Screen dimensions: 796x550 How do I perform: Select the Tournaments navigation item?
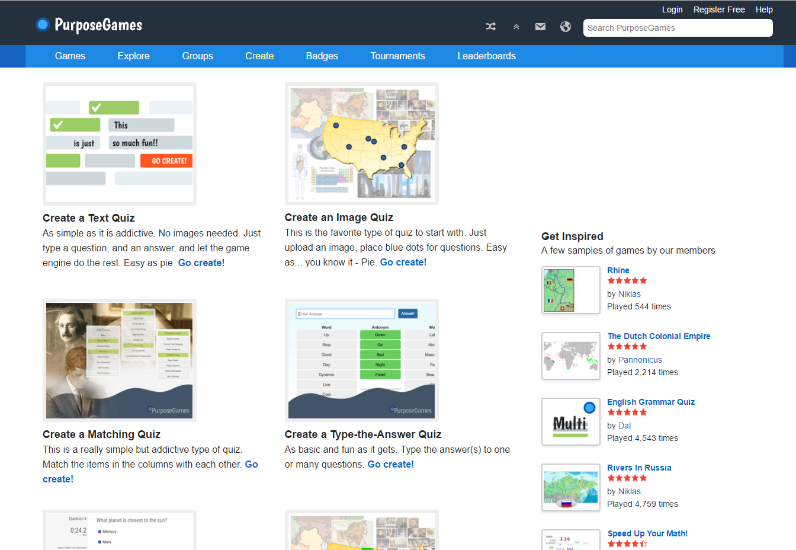(x=397, y=56)
